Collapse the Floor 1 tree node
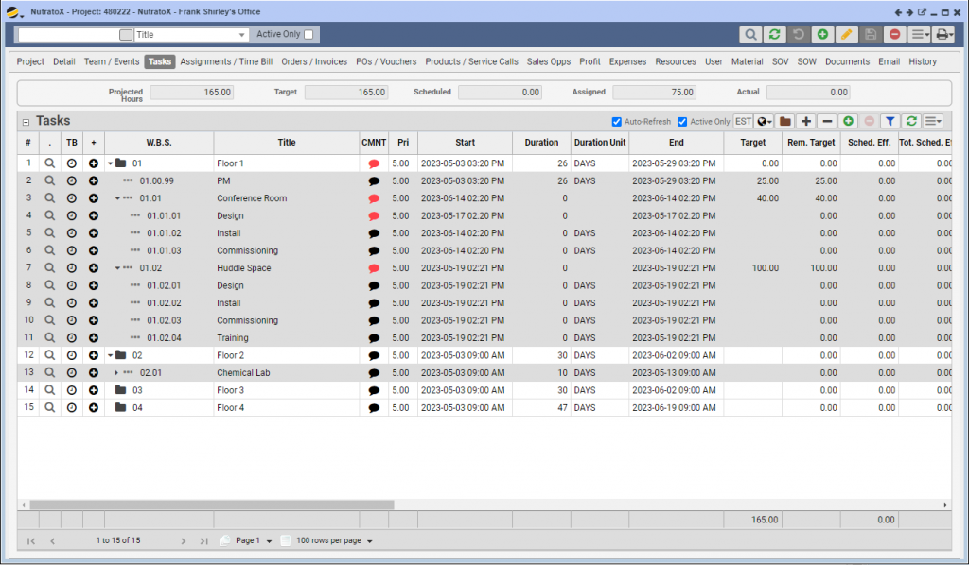The image size is (969, 565). point(110,163)
